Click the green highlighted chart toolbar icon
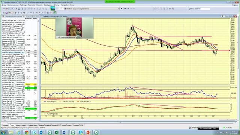The image size is (240, 135). (x=55, y=12)
